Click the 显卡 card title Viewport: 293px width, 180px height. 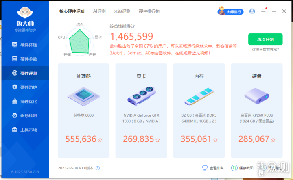tap(141, 76)
